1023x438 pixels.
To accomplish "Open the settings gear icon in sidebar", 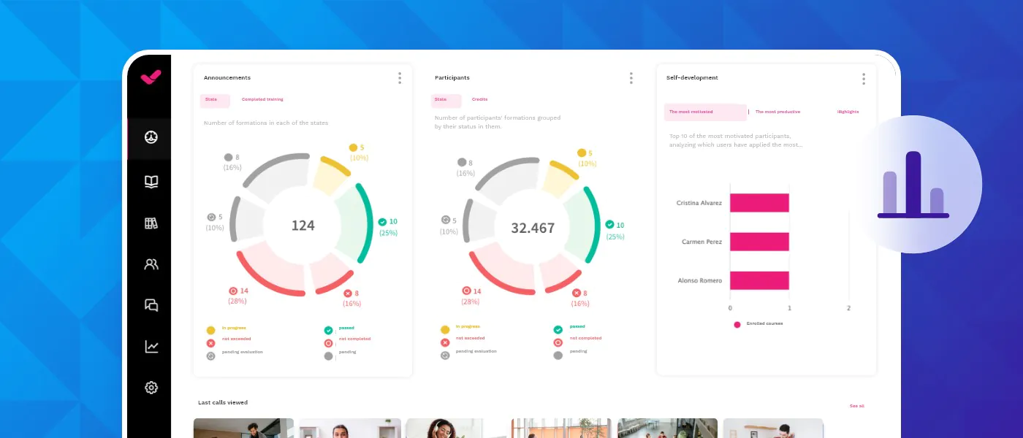I will (151, 388).
